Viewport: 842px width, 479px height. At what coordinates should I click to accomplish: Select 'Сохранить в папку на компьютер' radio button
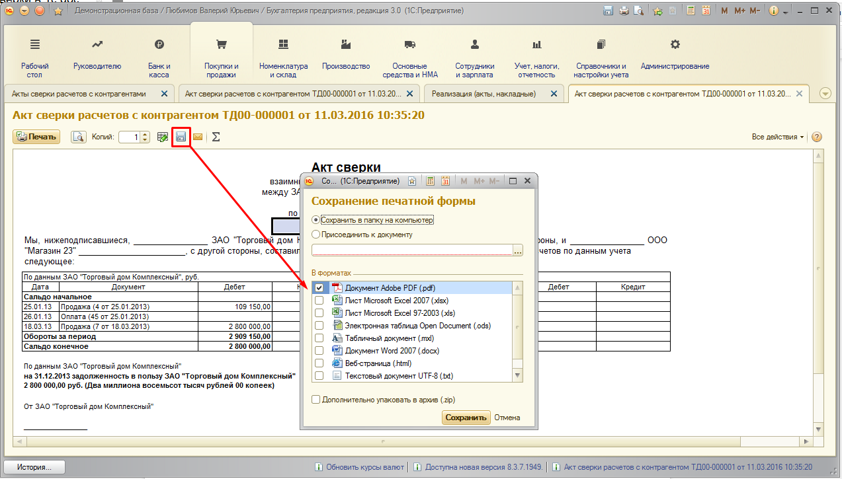[x=316, y=219]
